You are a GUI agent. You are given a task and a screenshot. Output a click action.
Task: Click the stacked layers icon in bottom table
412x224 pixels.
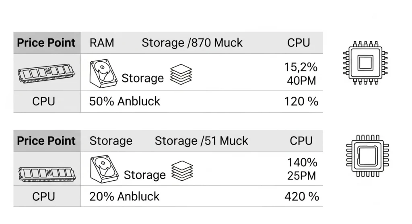click(182, 171)
